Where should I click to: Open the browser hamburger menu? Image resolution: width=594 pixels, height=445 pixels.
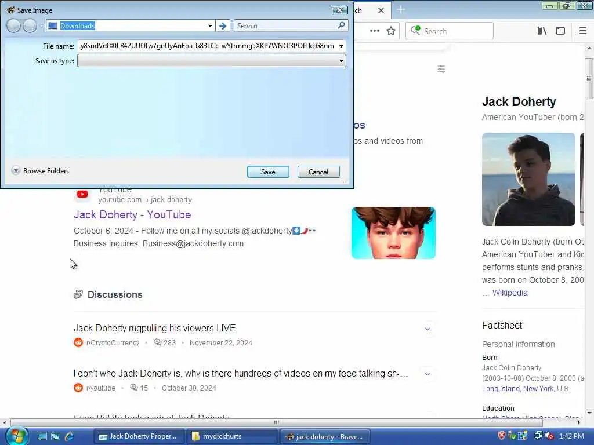pyautogui.click(x=582, y=31)
